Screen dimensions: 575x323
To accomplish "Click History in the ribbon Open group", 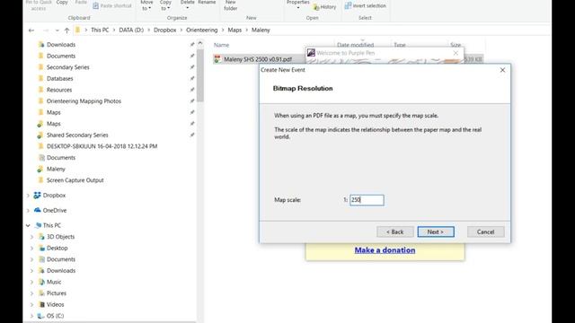I will (x=325, y=7).
